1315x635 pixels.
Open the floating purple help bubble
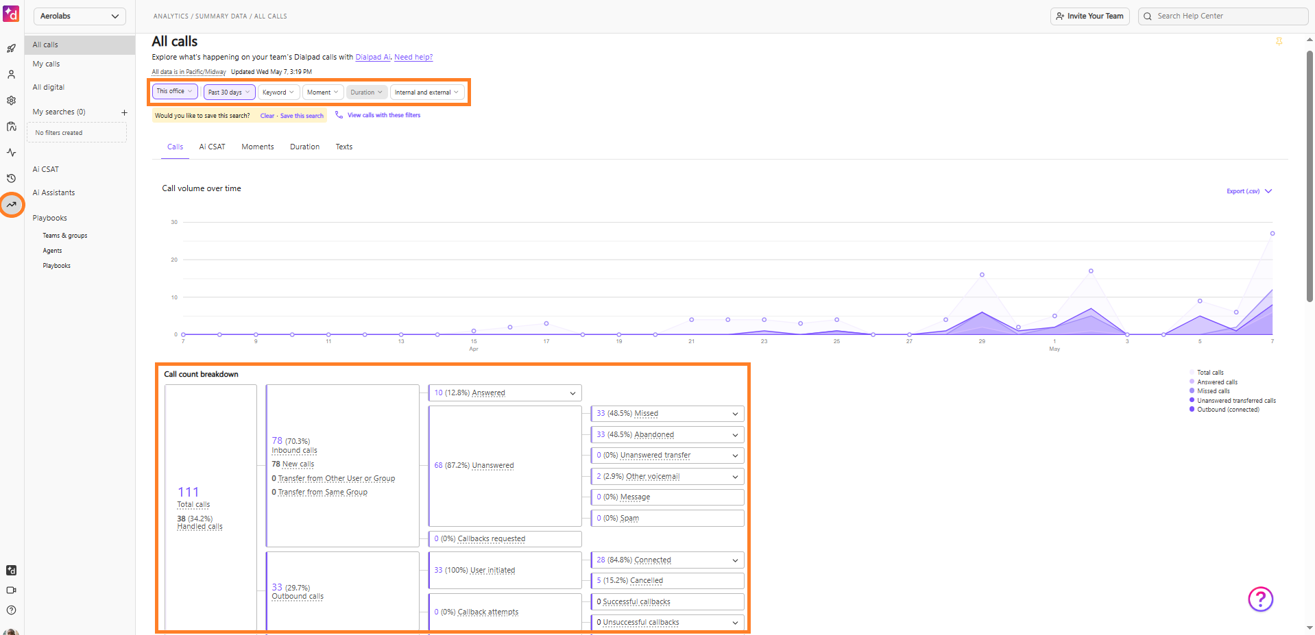(1260, 599)
